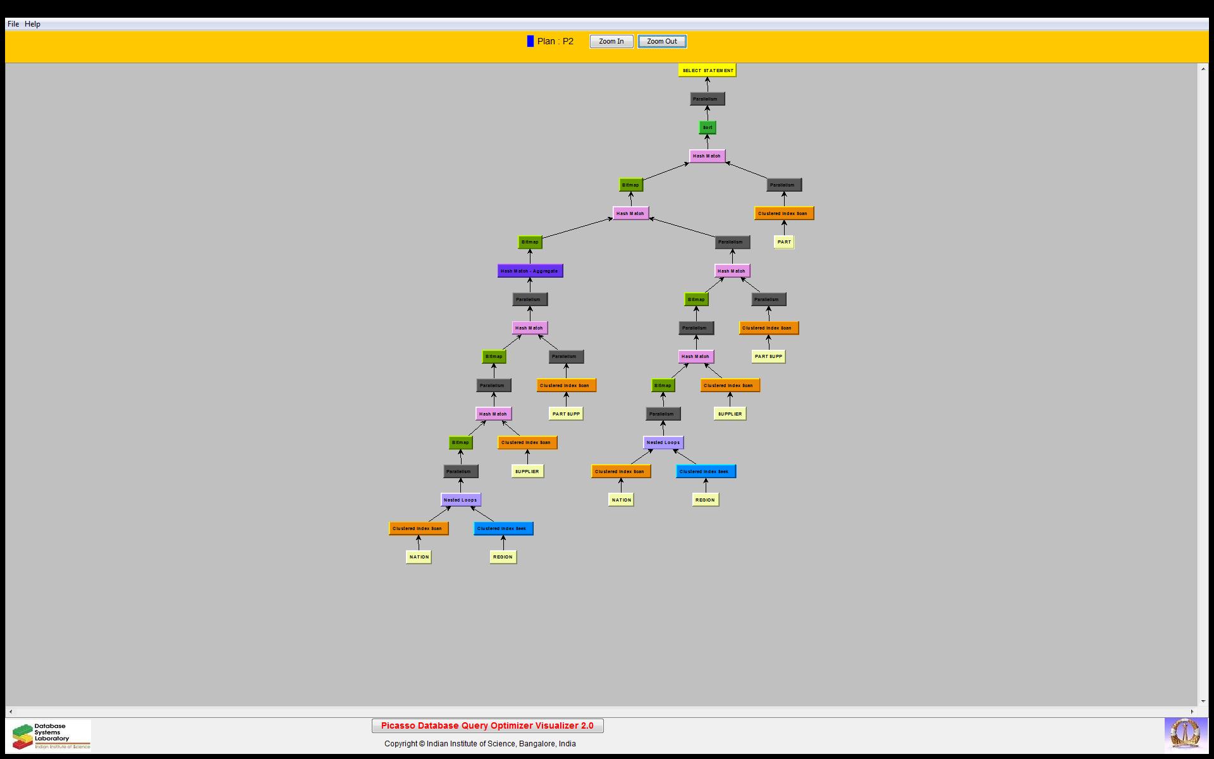Click the Picasso Database Query Optimizer Visualizer button
Screen dimensions: 1214x759
pos(487,725)
